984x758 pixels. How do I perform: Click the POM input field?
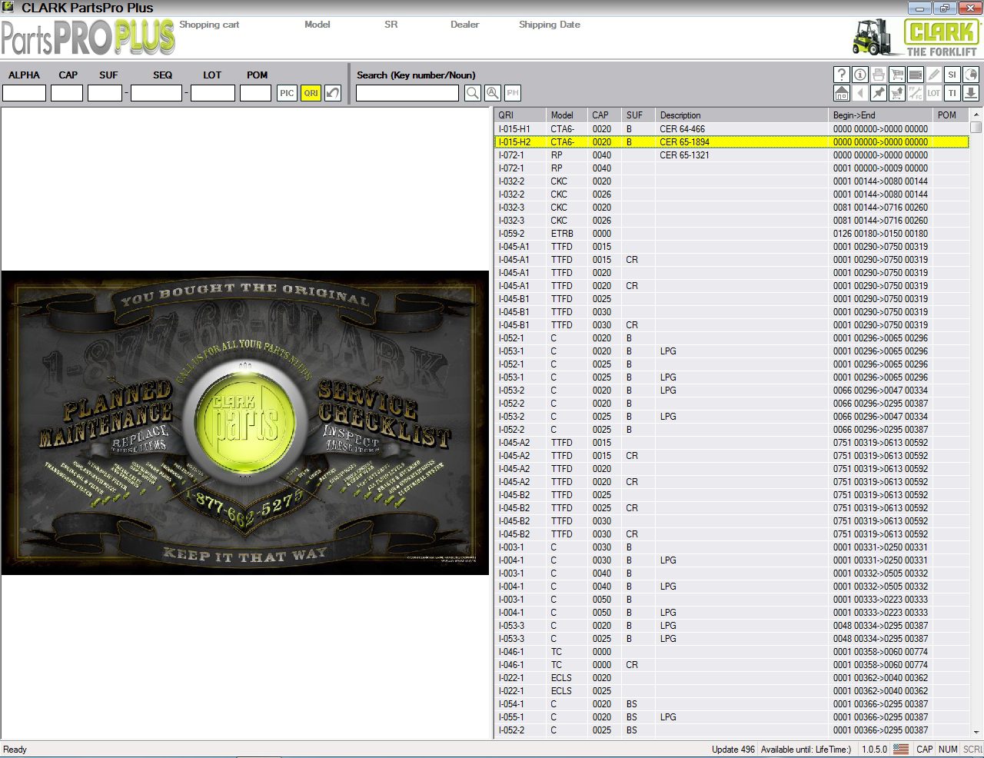(256, 93)
